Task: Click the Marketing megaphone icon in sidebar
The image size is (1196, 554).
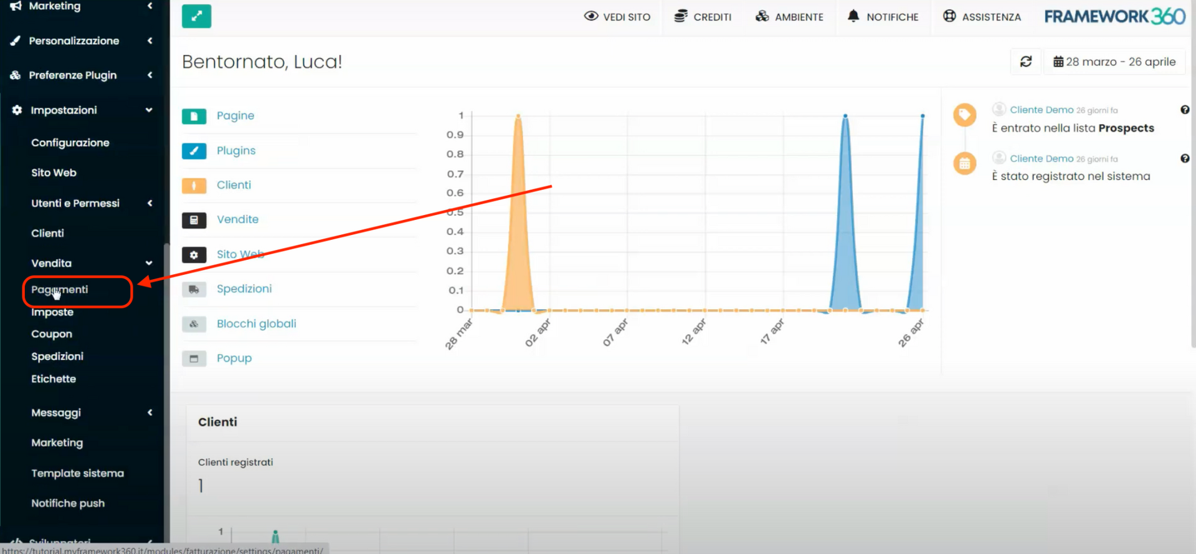Action: (x=16, y=6)
